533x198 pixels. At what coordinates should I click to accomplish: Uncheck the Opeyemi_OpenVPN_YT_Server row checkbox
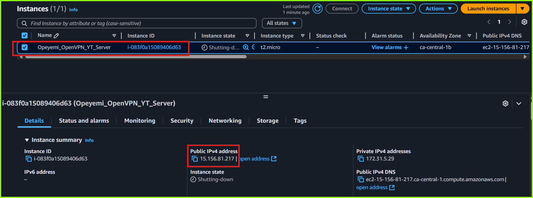pyautogui.click(x=25, y=47)
